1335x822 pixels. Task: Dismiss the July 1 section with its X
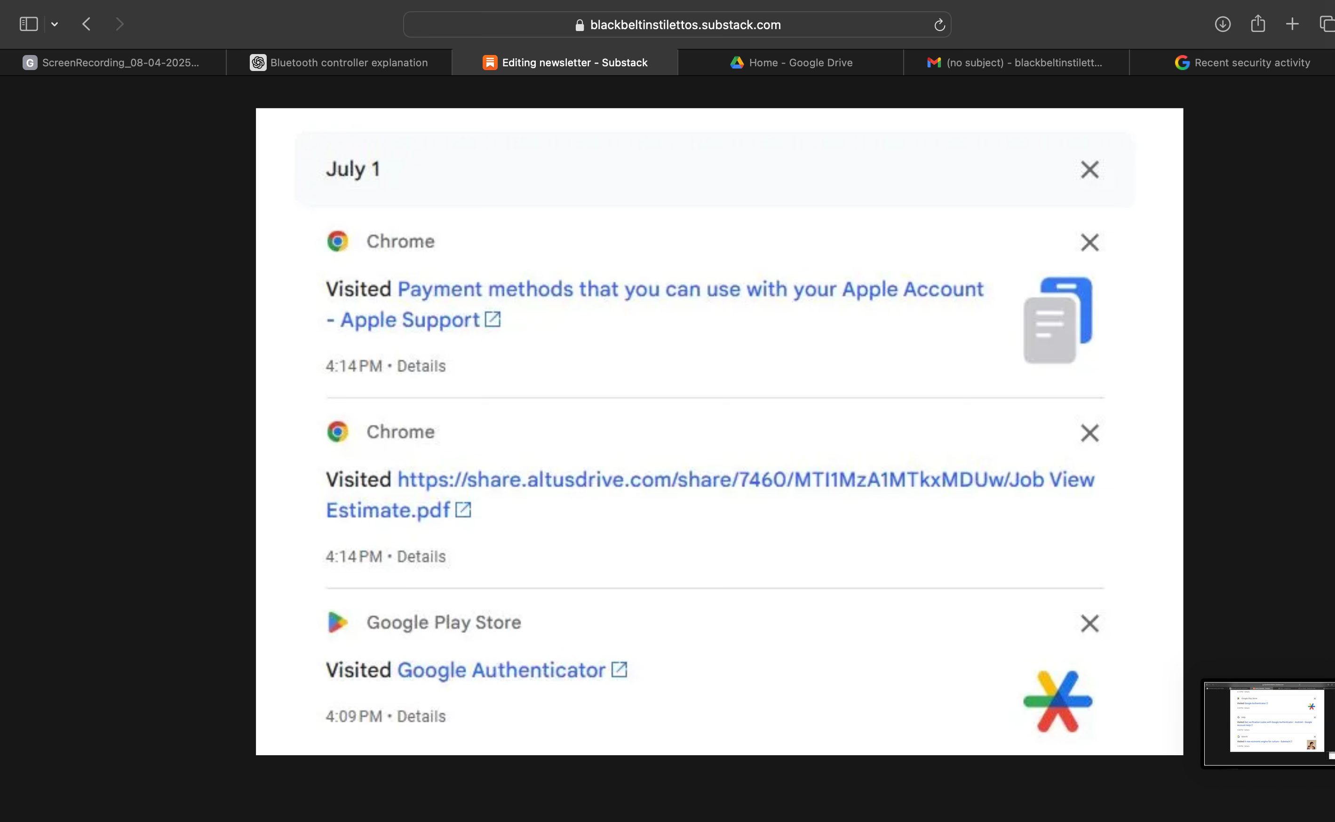tap(1089, 170)
